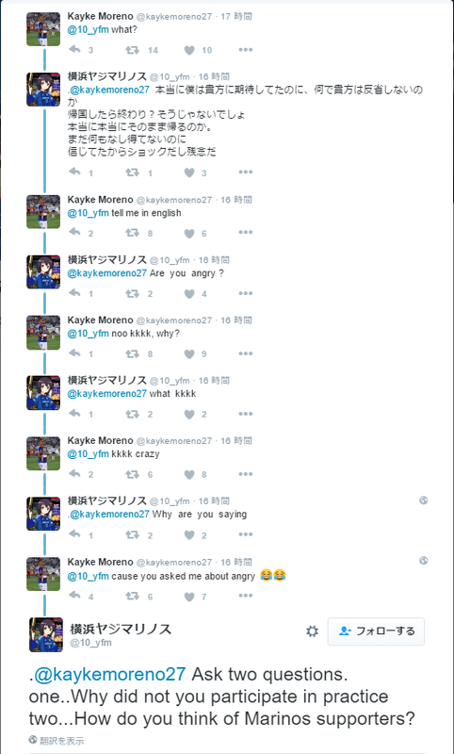The height and width of the screenshot is (754, 454).
Task: Retweet the "Are you angry ?" tweet
Action: tap(132, 293)
